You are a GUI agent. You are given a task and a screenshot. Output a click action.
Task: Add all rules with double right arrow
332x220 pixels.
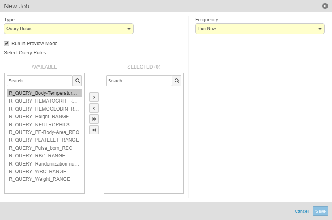point(94,119)
